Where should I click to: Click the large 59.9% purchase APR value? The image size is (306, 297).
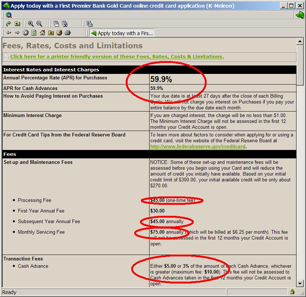(161, 79)
